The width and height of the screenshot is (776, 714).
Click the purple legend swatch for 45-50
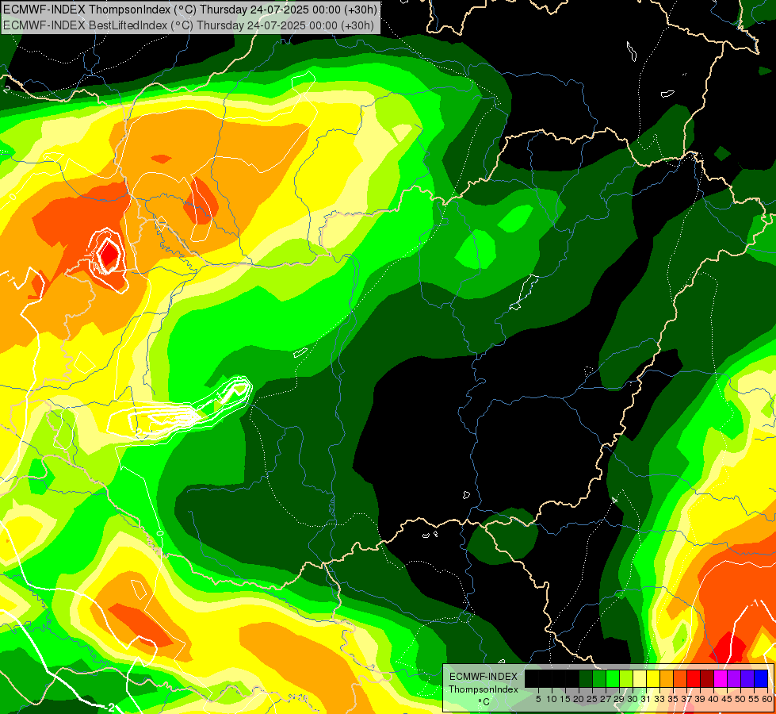click(x=735, y=678)
